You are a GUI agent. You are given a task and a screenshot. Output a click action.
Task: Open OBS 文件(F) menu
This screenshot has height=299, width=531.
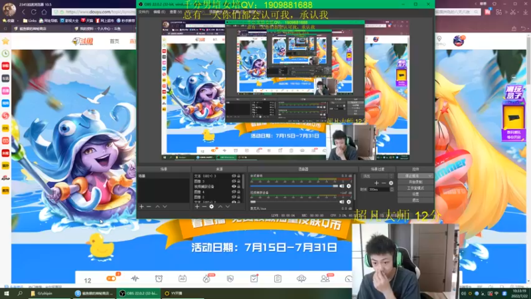coord(143,12)
